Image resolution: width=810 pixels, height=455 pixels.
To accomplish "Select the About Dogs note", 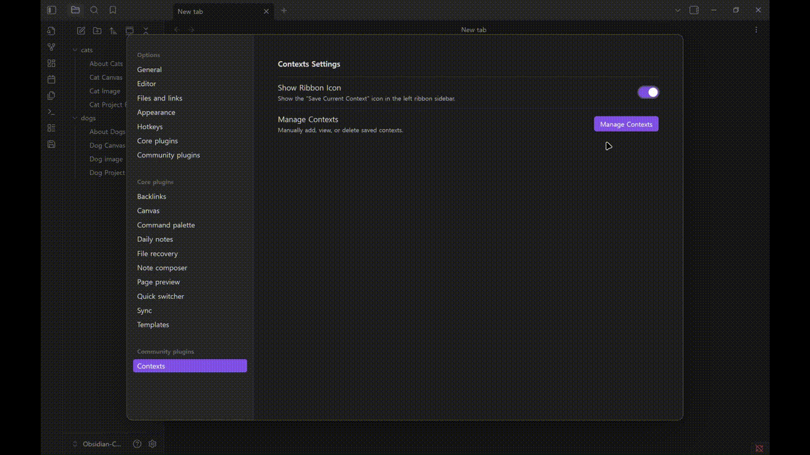I will 107,131.
